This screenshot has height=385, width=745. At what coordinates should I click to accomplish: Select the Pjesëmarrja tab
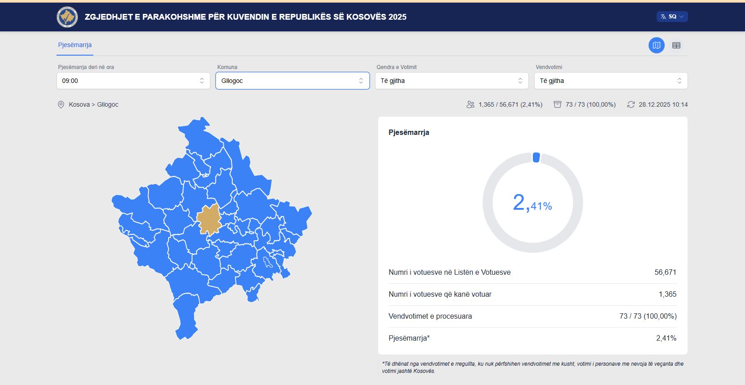75,45
